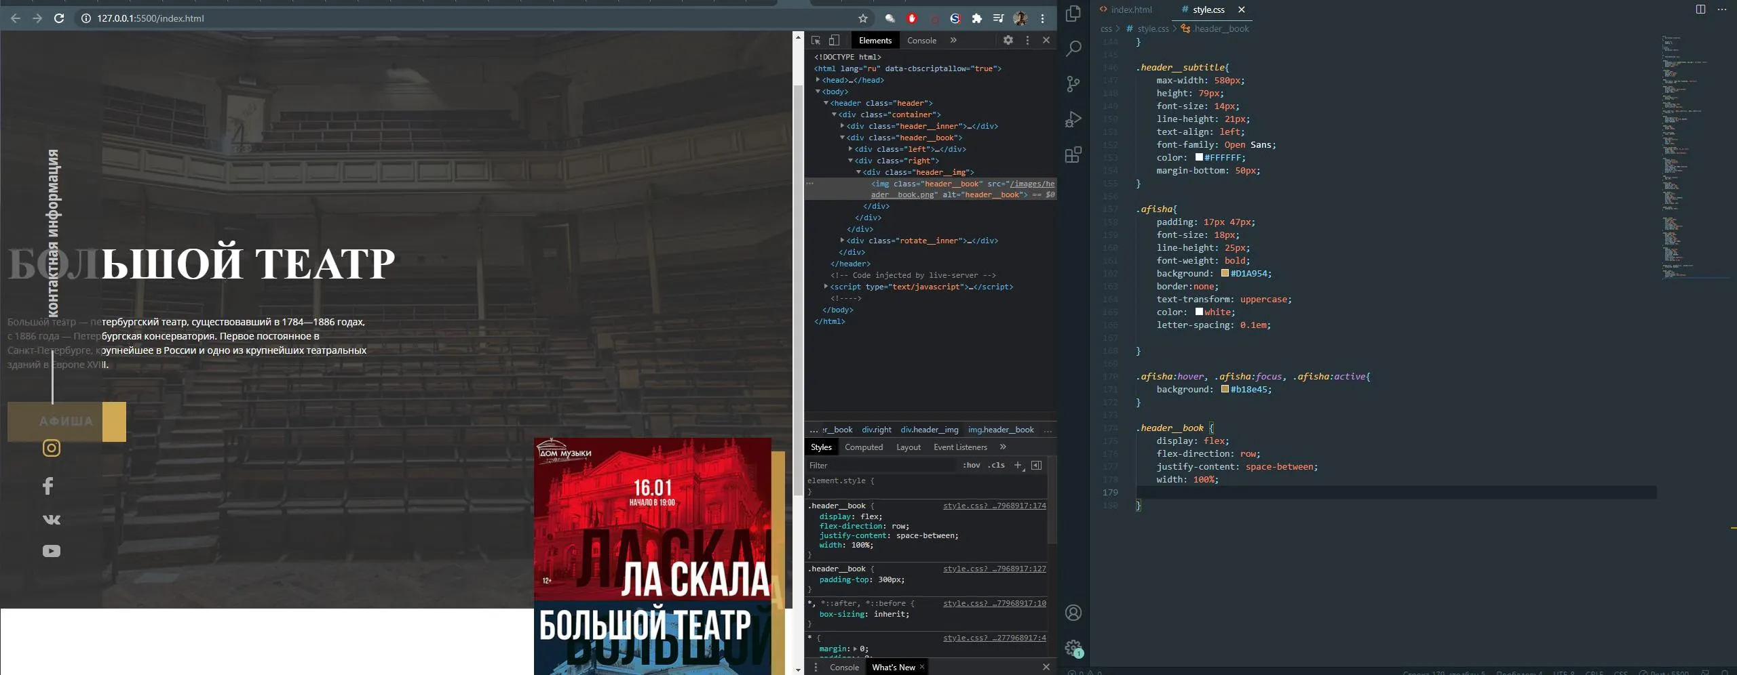Screen dimensions: 1737x675
Task: Add a new style rule with plus
Action: point(1018,465)
